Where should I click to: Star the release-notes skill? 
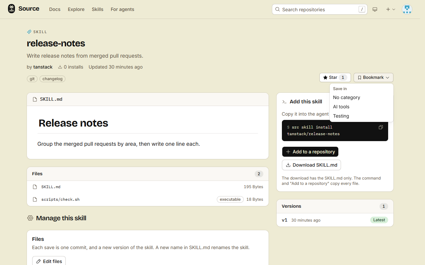[335, 78]
